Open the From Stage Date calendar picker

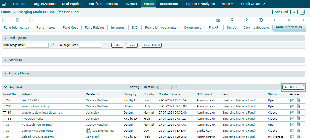coord(53,45)
